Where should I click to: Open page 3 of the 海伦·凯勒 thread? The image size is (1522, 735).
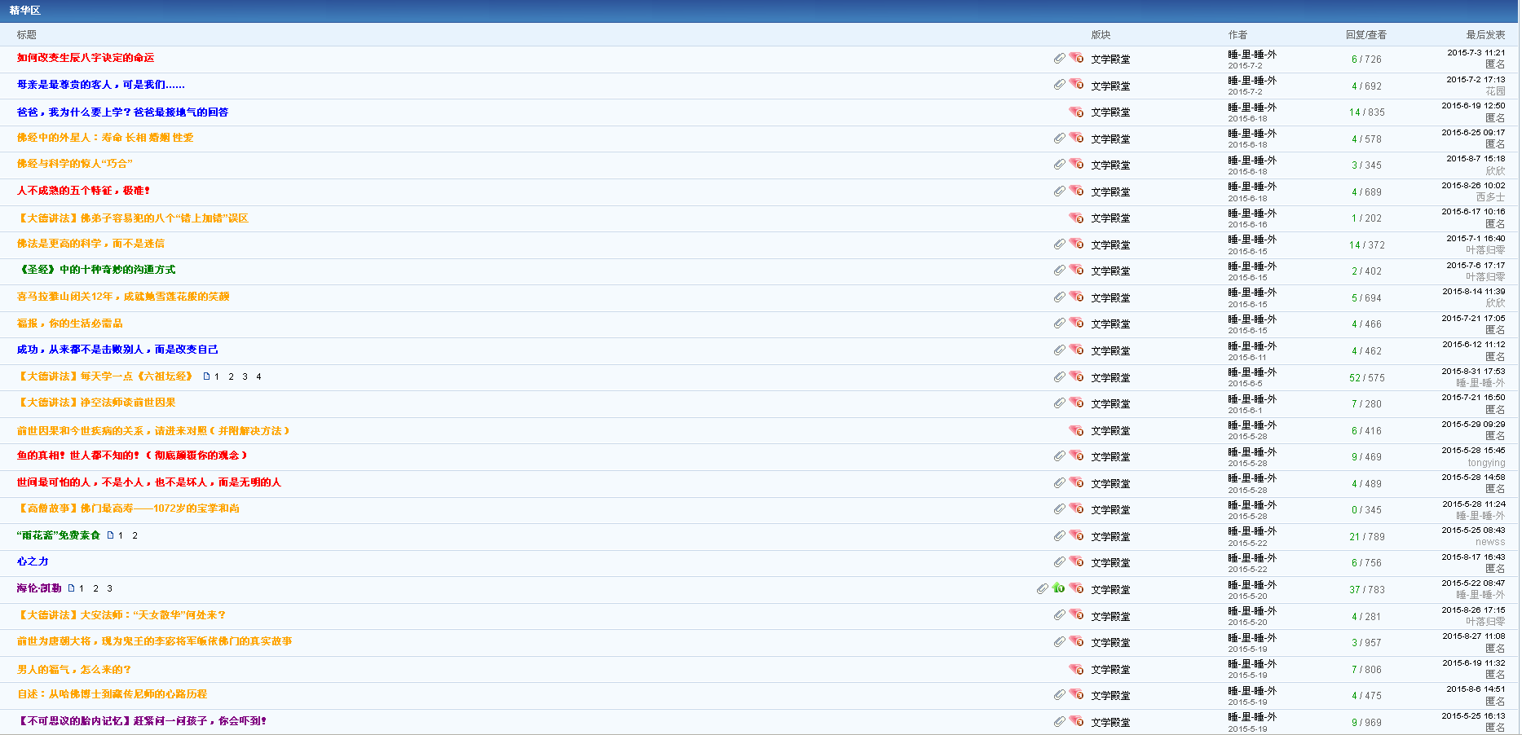pos(109,588)
